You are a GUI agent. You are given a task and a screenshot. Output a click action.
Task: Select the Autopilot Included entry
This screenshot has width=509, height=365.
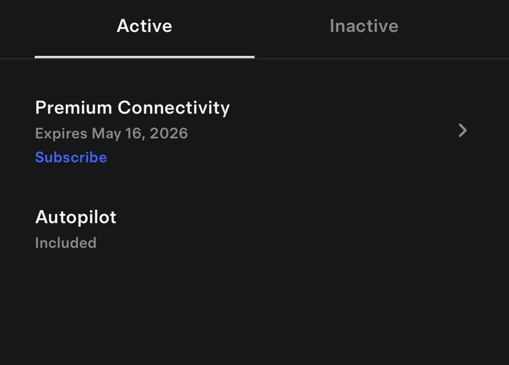pos(76,229)
